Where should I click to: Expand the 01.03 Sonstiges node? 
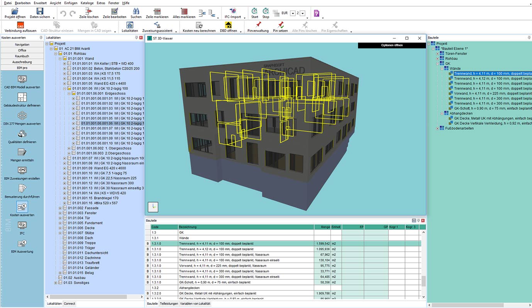tap(56, 283)
